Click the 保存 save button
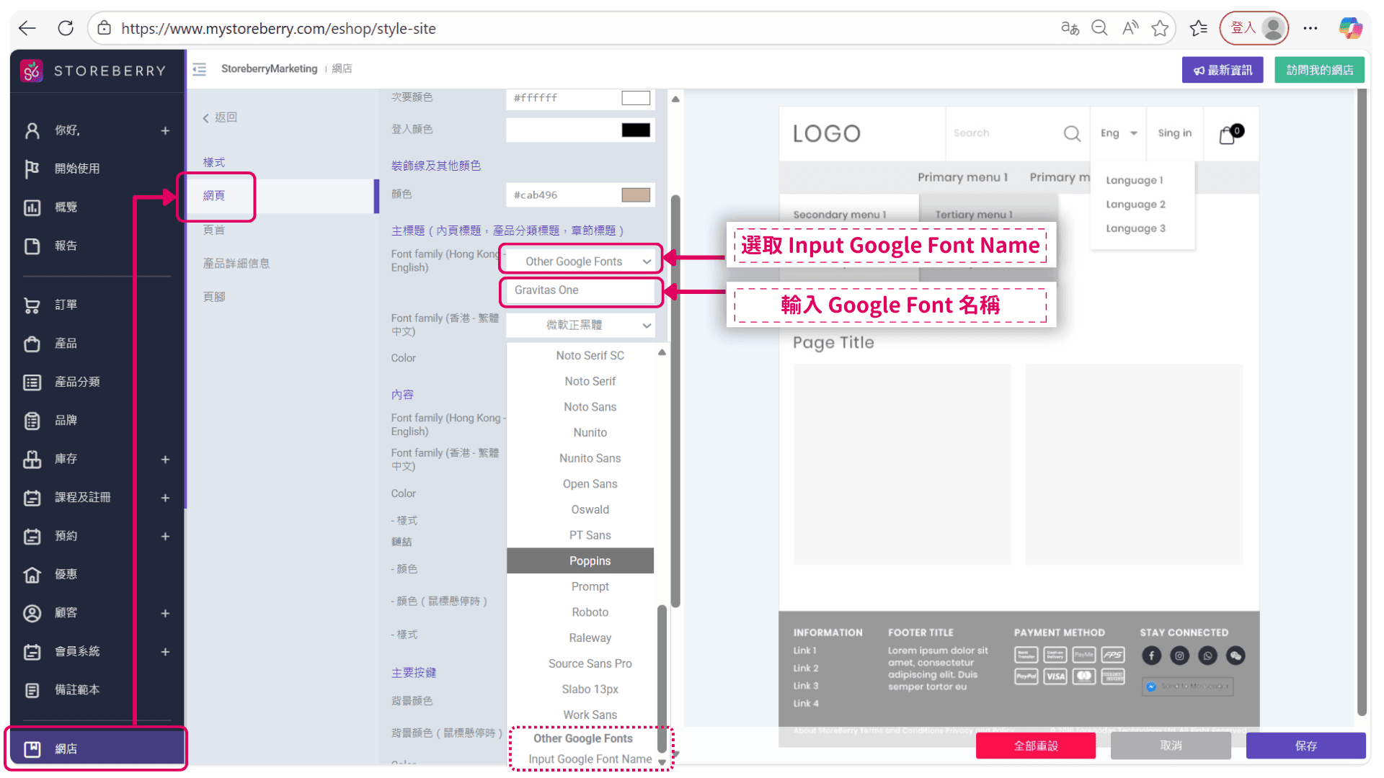Viewport: 1384px width, 778px height. 1305,746
